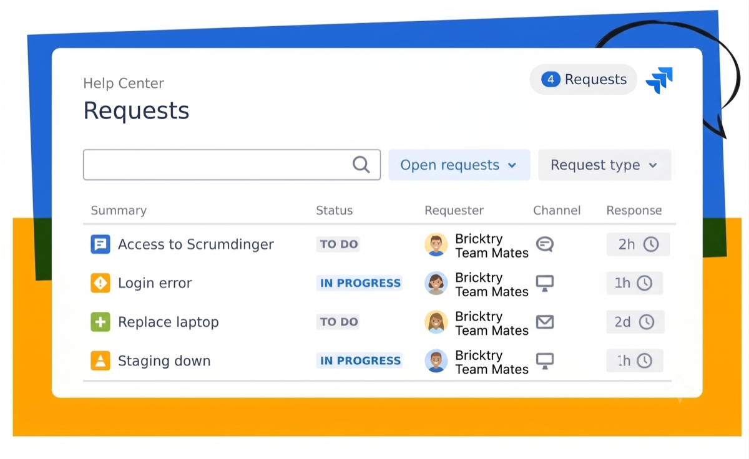Viewport: 749px width, 459px height.
Task: Click the Summary column header
Action: [x=119, y=211]
